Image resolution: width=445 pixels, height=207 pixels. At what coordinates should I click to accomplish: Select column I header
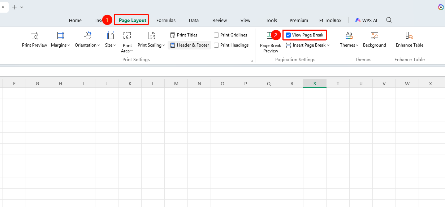(x=83, y=83)
